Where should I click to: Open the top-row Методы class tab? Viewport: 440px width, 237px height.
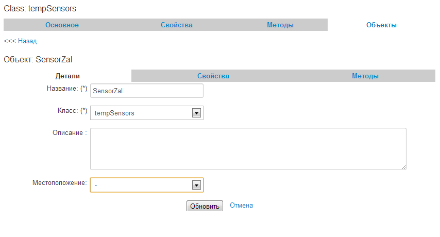pos(280,25)
